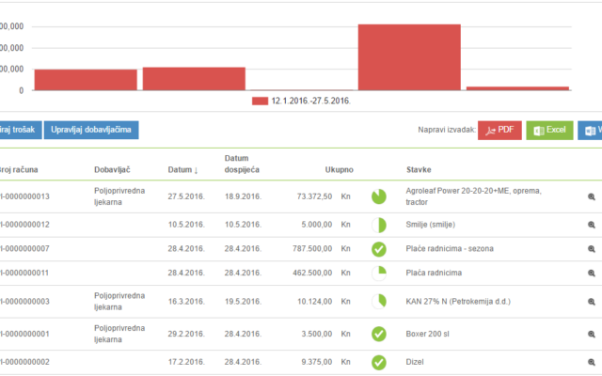The height and width of the screenshot is (376, 602).
Task: Select invoice number 0000000012
Action: coord(24,225)
